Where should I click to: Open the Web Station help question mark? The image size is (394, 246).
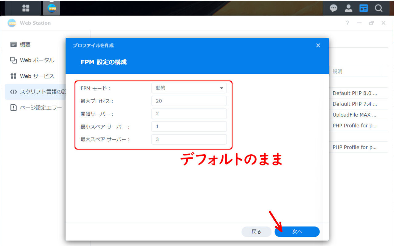(347, 23)
